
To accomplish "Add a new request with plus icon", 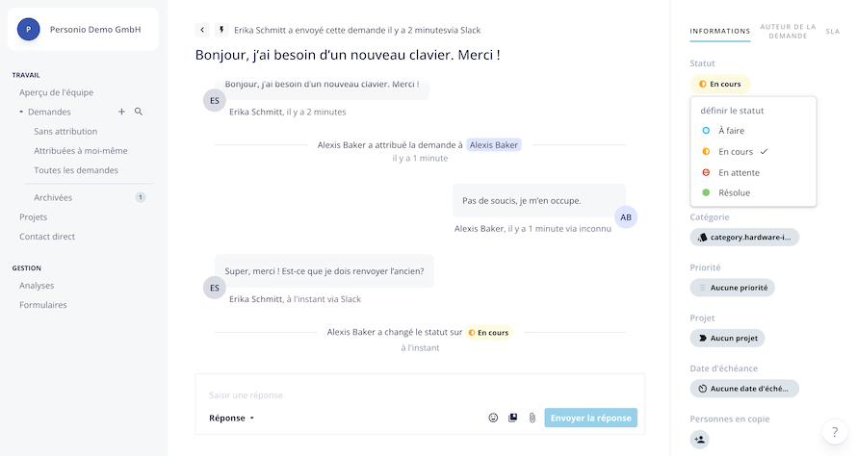I will 121,112.
